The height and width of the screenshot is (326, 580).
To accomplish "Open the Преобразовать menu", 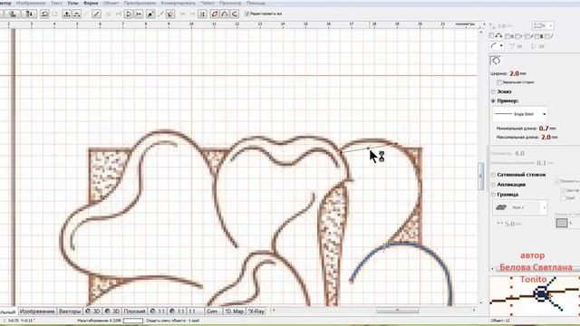I will [x=140, y=3].
